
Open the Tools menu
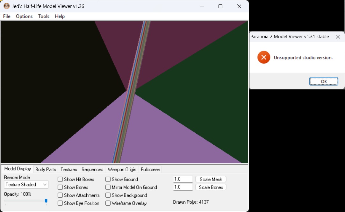coord(44,16)
